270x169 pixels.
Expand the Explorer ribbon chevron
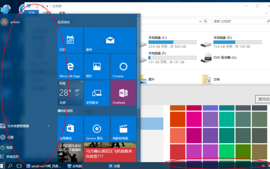coord(267,13)
